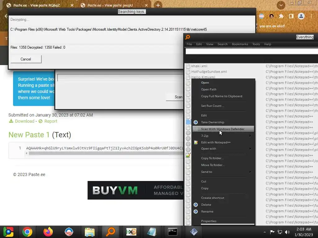The width and height of the screenshot is (318, 238).
Task: Select Scan With Windows Defender
Action: click(223, 129)
